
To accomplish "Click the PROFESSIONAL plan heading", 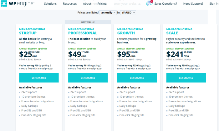I will click(x=83, y=33).
